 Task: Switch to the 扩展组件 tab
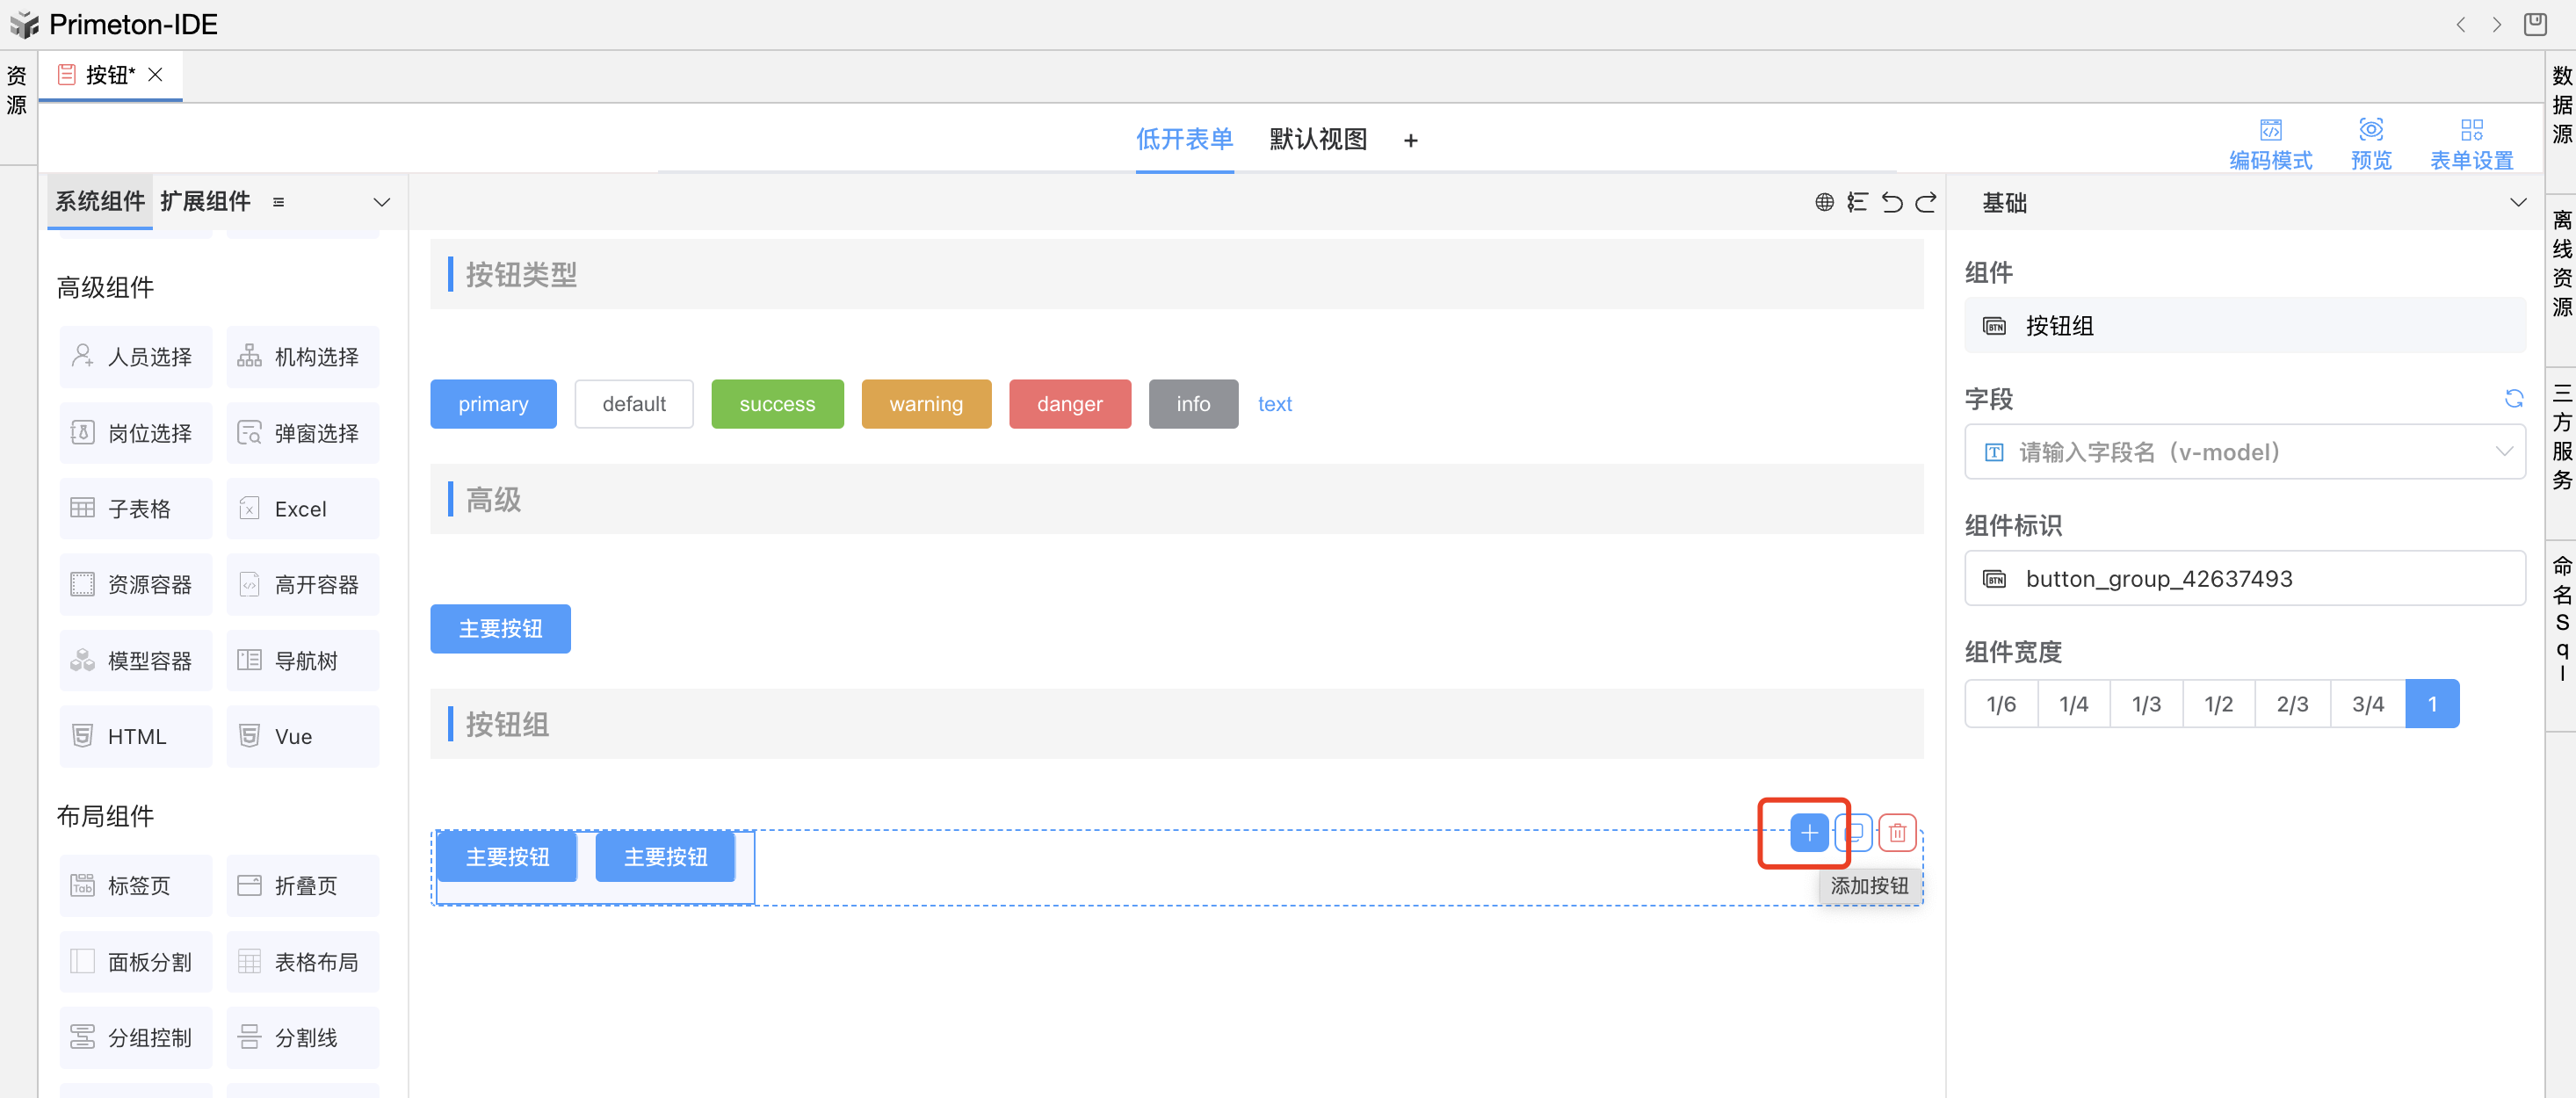[x=205, y=201]
